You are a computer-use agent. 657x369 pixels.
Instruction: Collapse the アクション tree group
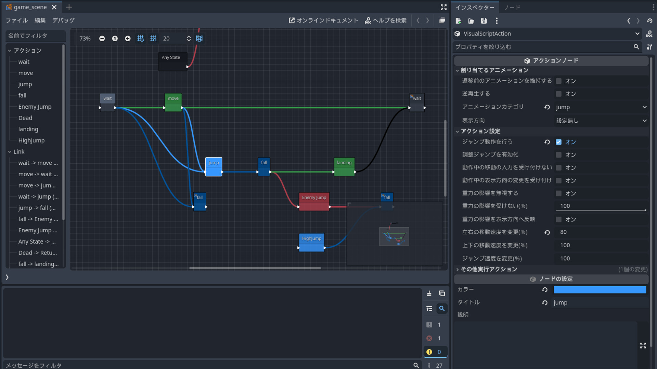click(x=10, y=51)
